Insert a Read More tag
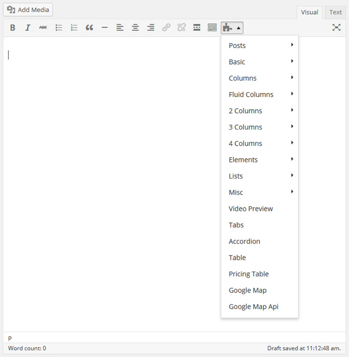The height and width of the screenshot is (357, 349). [197, 28]
